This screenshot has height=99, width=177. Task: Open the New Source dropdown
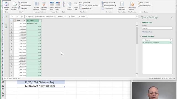pos(144,2)
